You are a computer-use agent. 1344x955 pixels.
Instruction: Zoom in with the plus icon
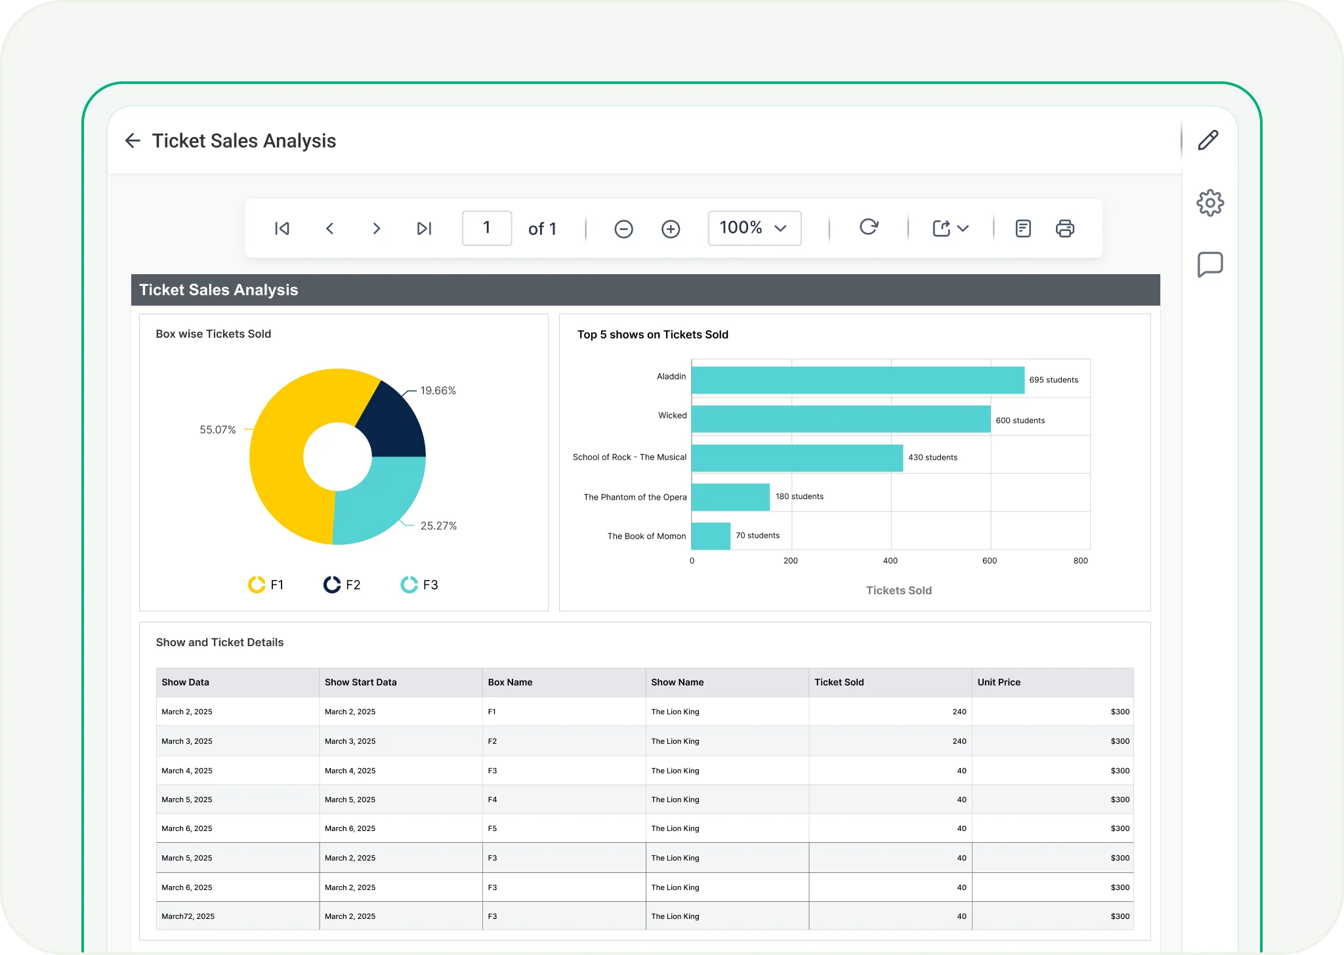[x=670, y=229]
